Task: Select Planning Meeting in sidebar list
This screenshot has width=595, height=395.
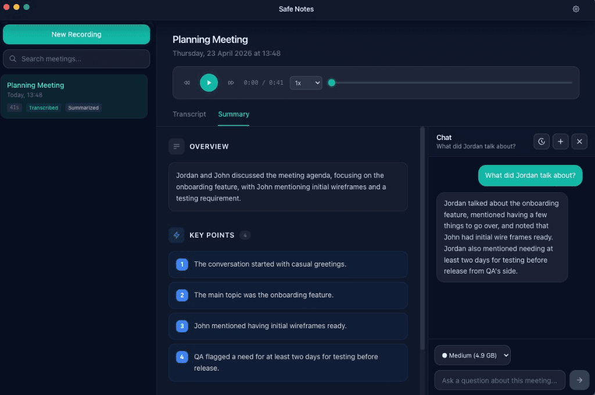Action: [x=74, y=96]
